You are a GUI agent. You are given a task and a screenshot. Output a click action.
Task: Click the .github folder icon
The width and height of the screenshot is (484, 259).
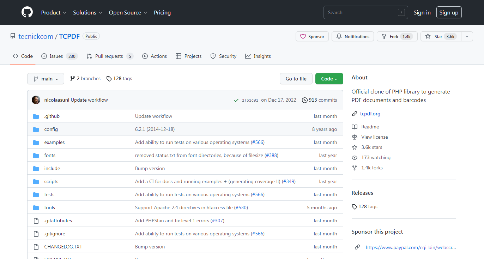[36, 116]
